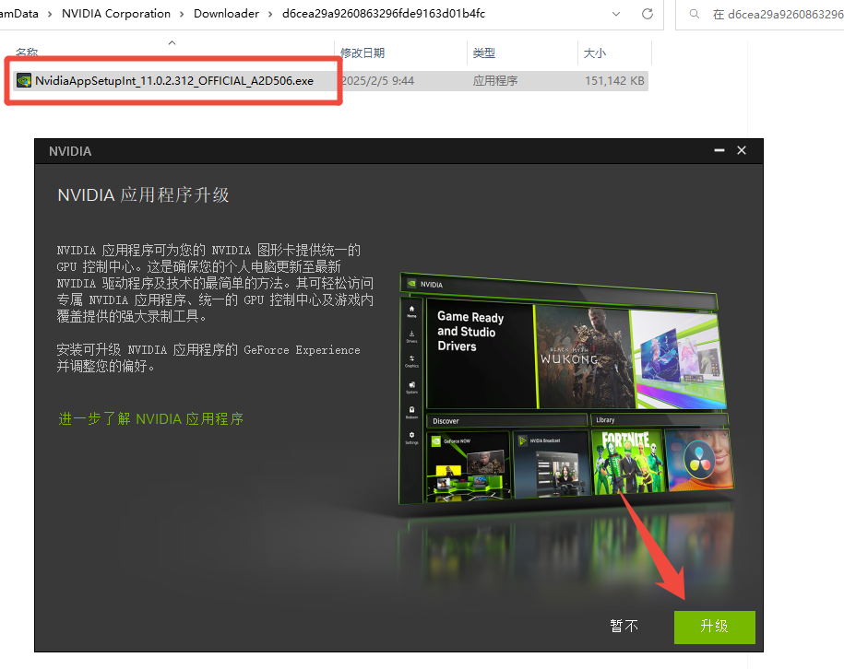Click the refresh icon in Explorer's address bar
This screenshot has width=844, height=669.
[x=647, y=14]
